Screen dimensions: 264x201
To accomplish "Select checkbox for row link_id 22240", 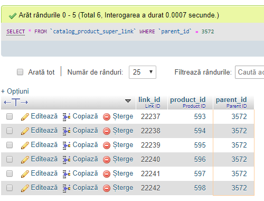I will point(10,159).
